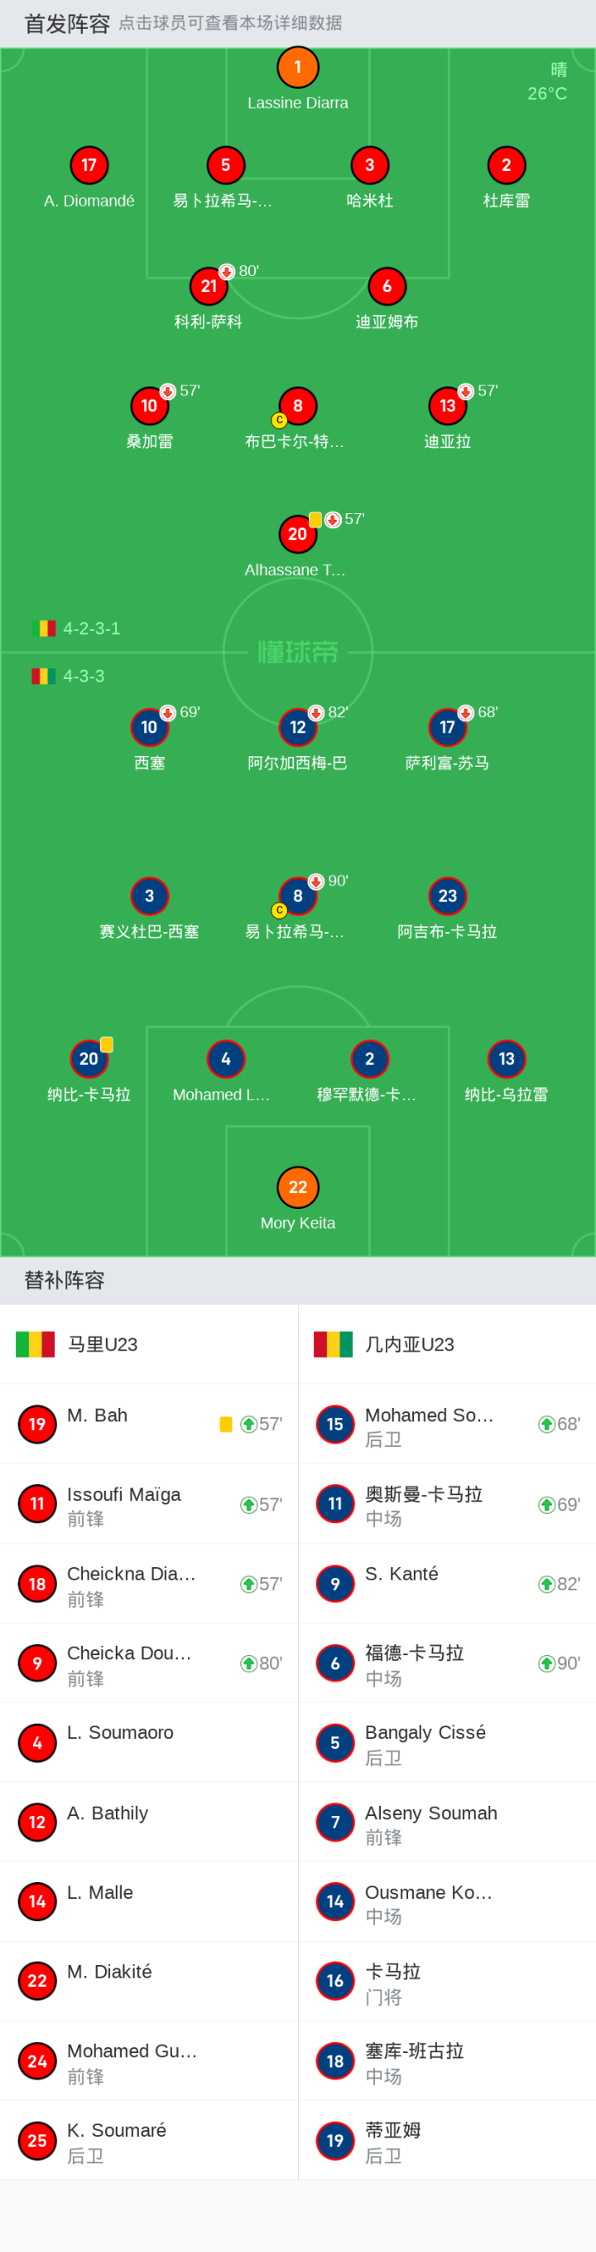Open 阿尔加西梅-巴 number 12 badge
The height and width of the screenshot is (2252, 596).
(297, 727)
